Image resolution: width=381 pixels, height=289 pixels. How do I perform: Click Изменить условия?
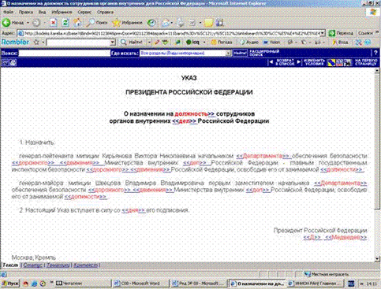314,62
